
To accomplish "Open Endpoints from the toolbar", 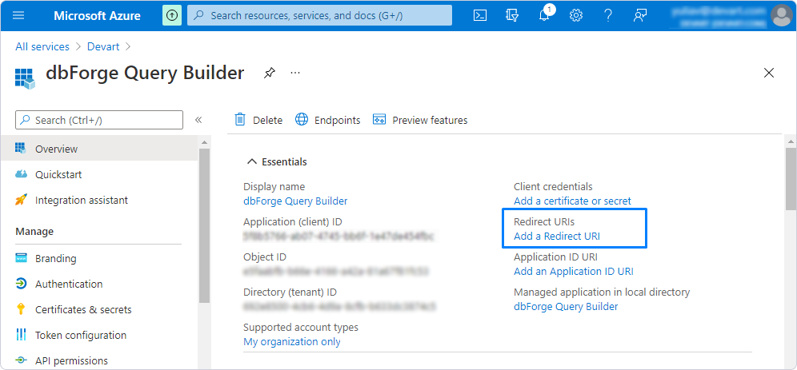I will coord(328,121).
